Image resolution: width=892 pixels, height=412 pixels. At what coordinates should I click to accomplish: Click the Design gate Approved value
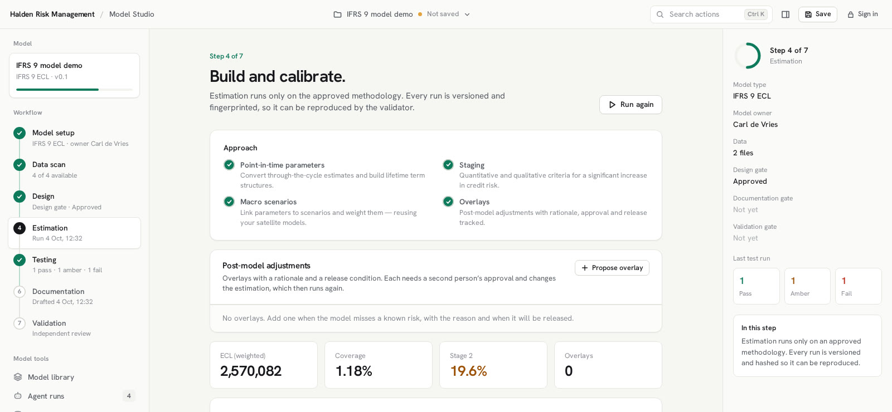[x=750, y=182]
